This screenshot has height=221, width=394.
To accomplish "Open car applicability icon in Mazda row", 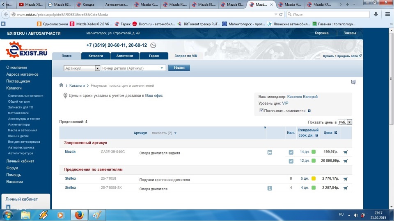I will [x=270, y=152].
